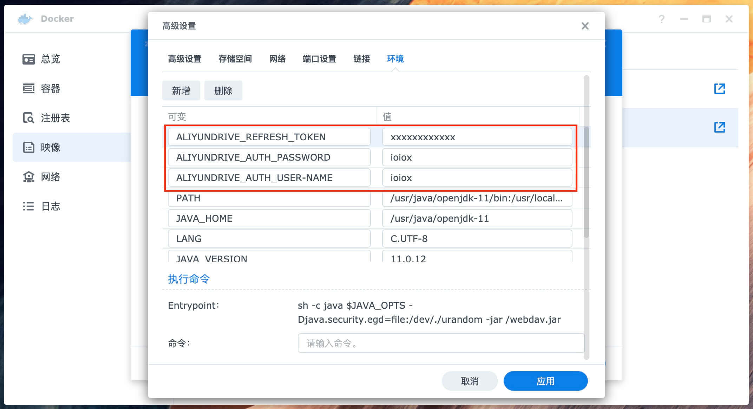Select the 环境 tab
Screen dimensions: 753x409
click(395, 59)
